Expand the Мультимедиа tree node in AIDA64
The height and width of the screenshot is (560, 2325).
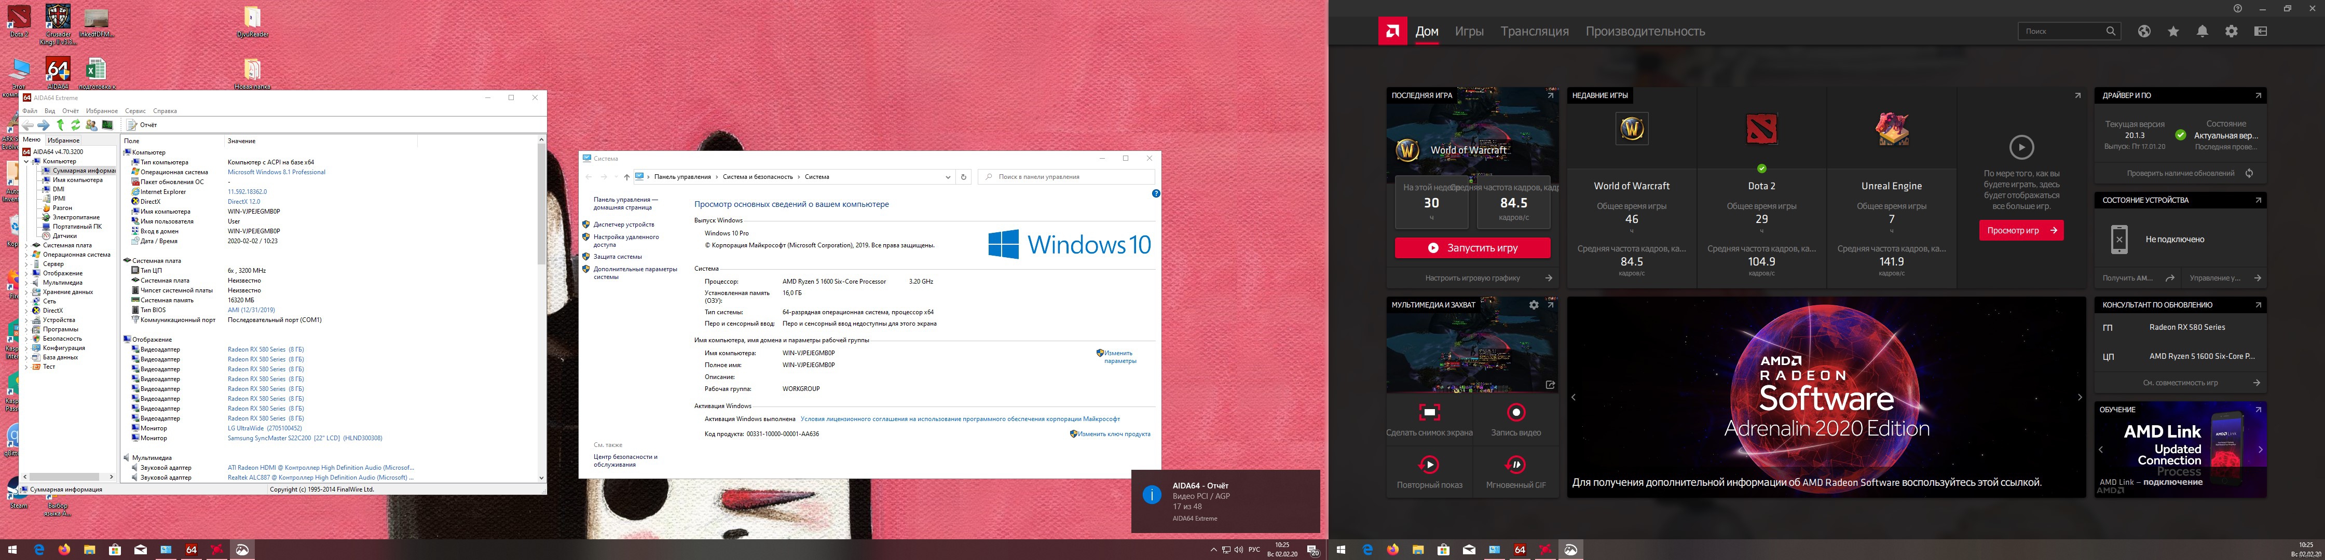coord(26,282)
